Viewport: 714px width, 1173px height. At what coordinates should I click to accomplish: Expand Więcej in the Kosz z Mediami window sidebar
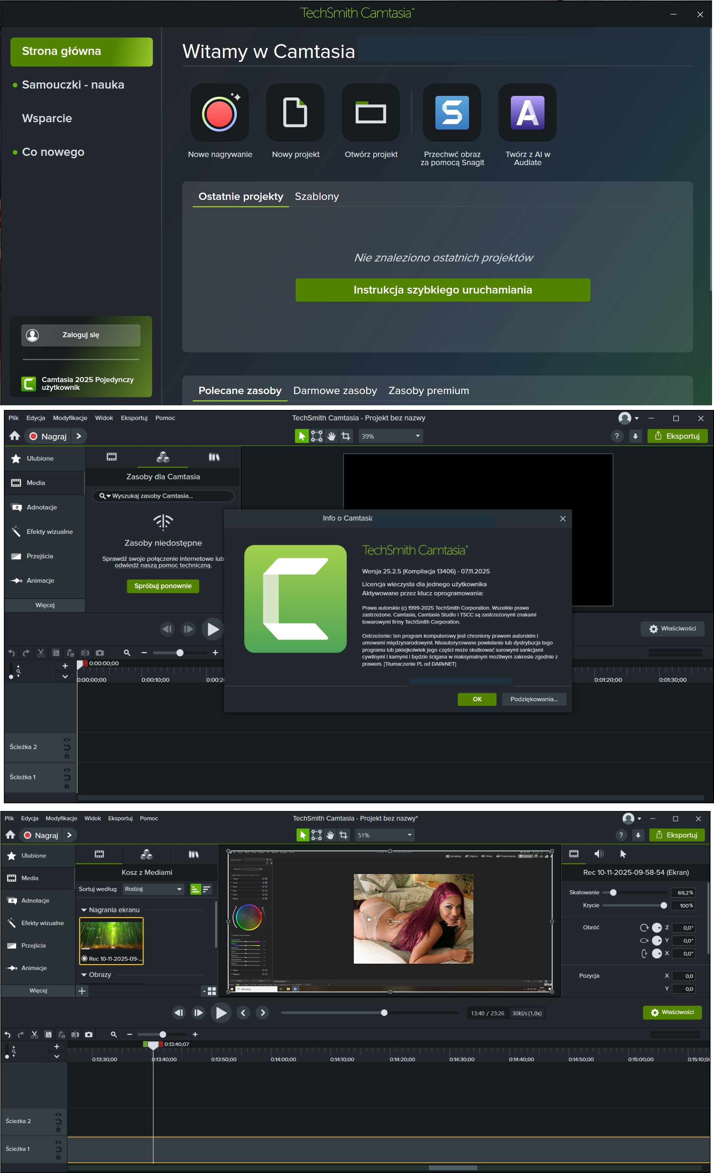pos(38,991)
